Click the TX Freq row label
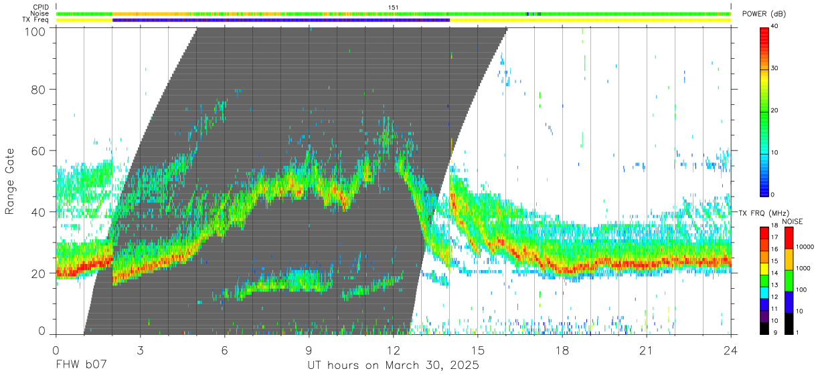The width and height of the screenshot is (822, 379). [37, 20]
